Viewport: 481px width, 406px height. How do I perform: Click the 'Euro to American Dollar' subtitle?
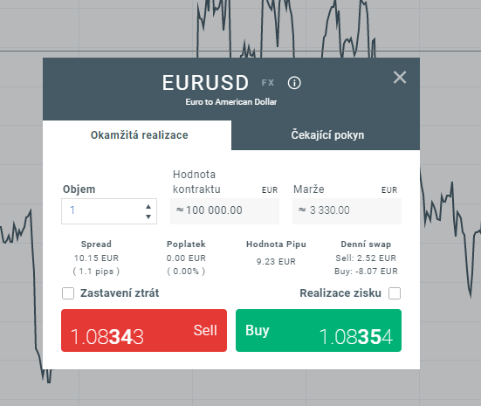[x=231, y=102]
